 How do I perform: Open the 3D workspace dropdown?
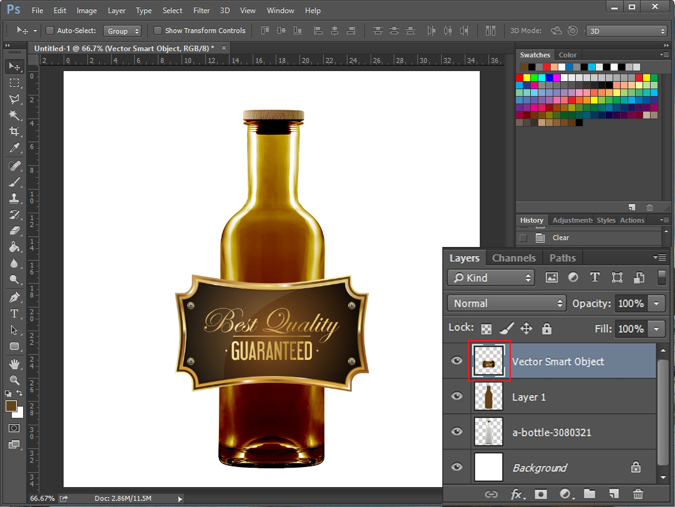click(626, 31)
